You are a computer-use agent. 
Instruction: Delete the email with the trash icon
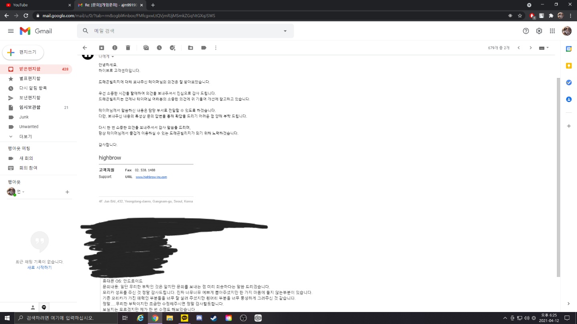tap(128, 48)
